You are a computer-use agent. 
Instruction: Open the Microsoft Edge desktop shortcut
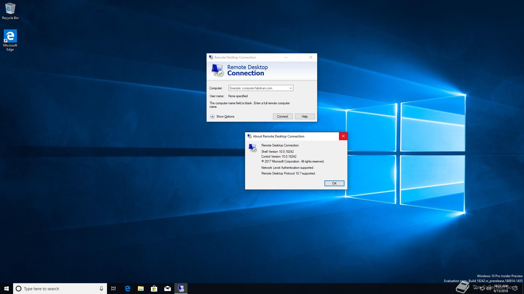[10, 40]
